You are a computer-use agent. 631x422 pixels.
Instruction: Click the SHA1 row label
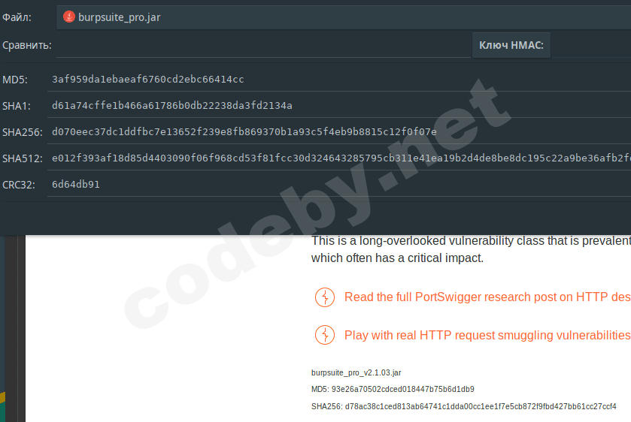click(x=16, y=106)
